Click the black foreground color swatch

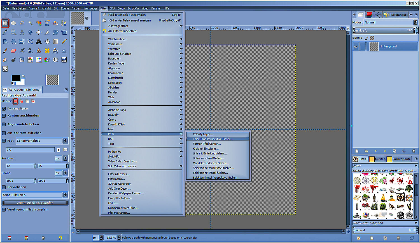[16, 78]
